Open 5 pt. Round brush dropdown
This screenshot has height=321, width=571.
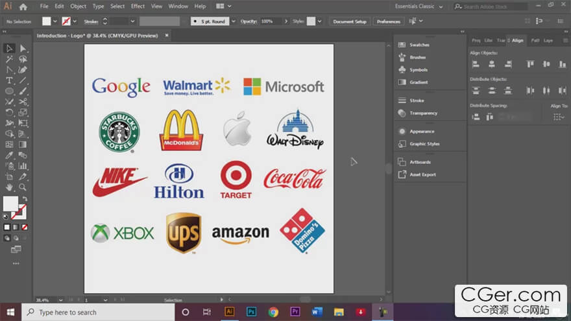(x=234, y=21)
